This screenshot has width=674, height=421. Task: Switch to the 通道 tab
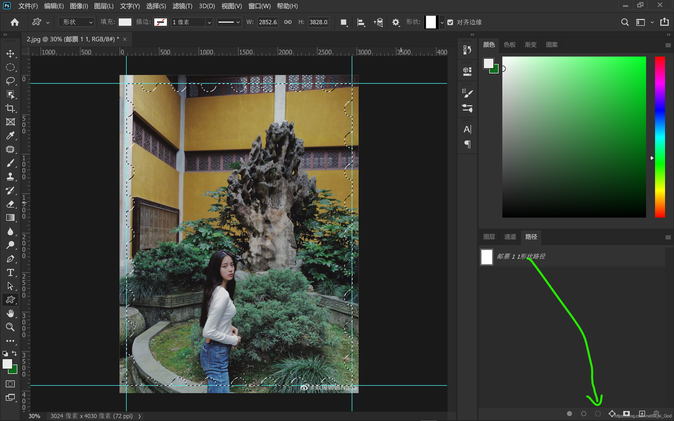[x=510, y=237]
